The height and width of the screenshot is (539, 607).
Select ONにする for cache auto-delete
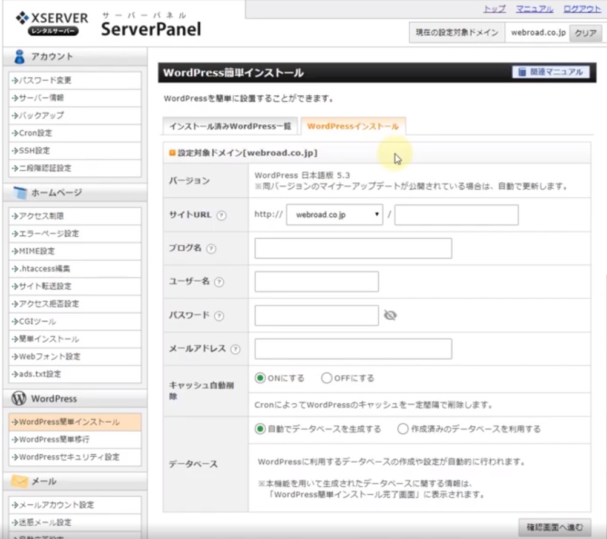coord(260,378)
